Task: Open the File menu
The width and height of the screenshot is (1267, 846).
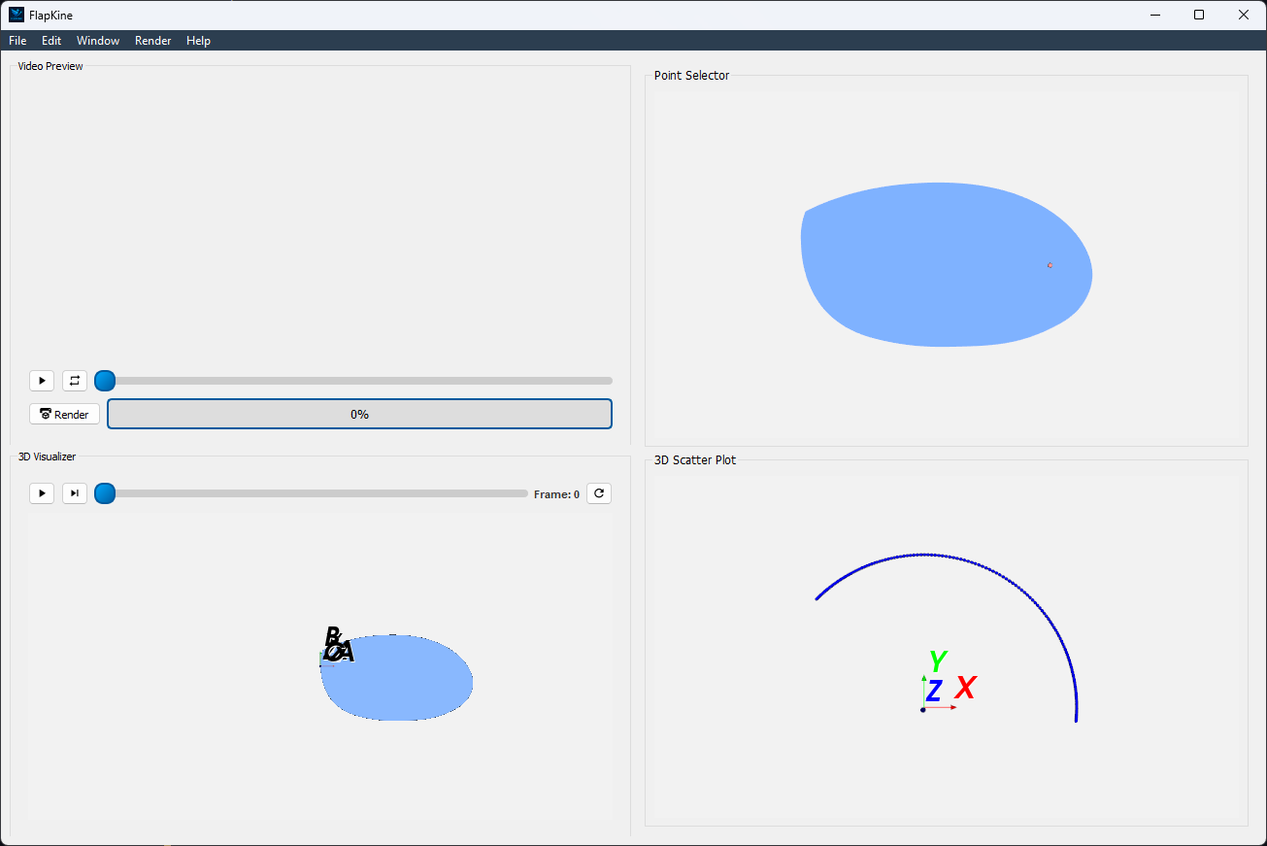Action: click(17, 41)
